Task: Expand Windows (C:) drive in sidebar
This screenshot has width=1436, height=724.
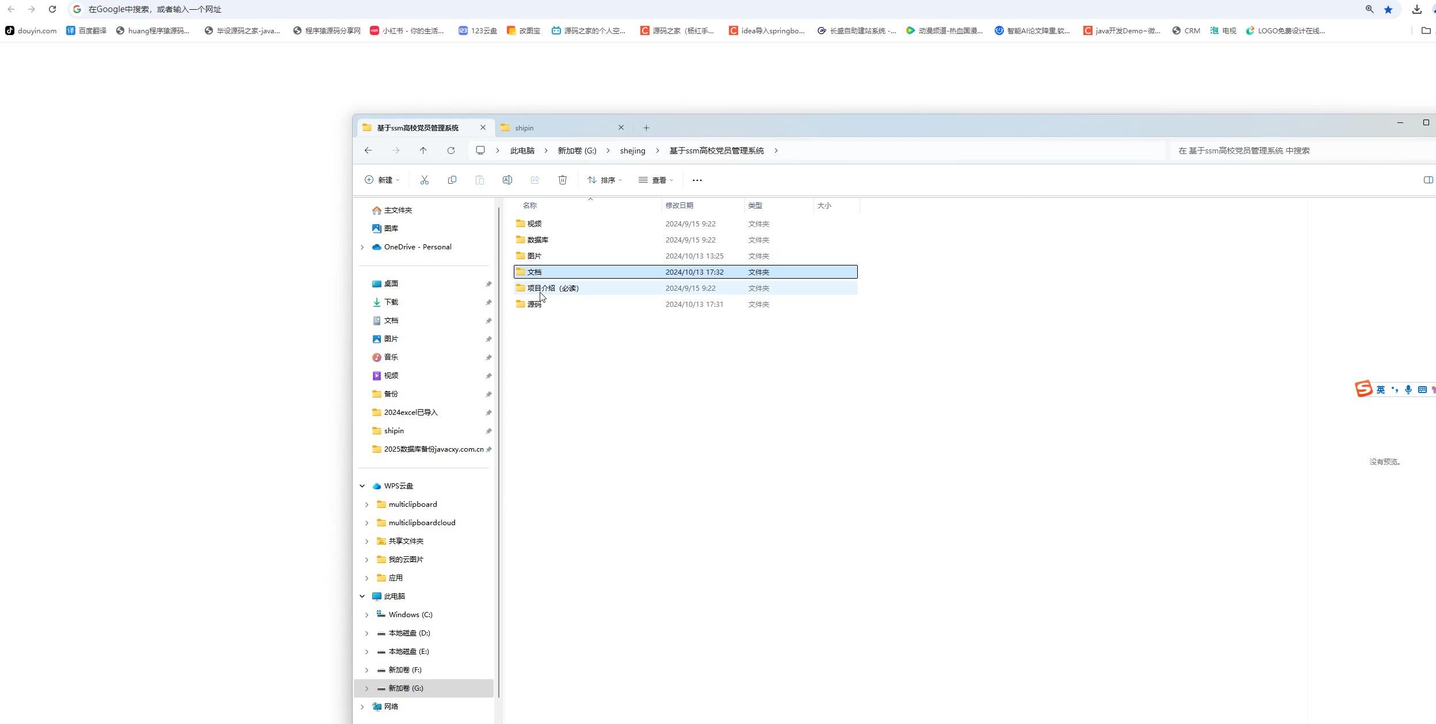Action: coord(367,615)
